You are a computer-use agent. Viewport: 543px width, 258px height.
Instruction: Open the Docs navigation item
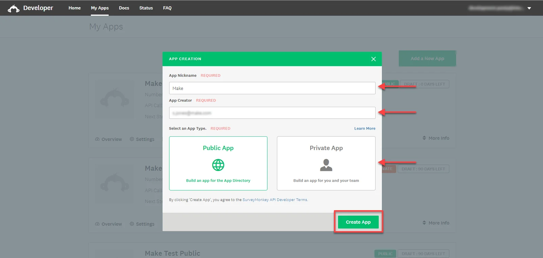click(x=124, y=8)
